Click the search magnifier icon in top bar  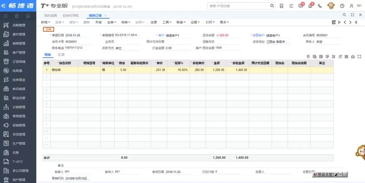click(272, 6)
